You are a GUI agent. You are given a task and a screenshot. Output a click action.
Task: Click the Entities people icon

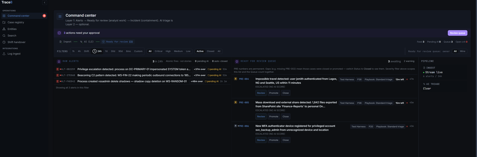(x=4, y=29)
